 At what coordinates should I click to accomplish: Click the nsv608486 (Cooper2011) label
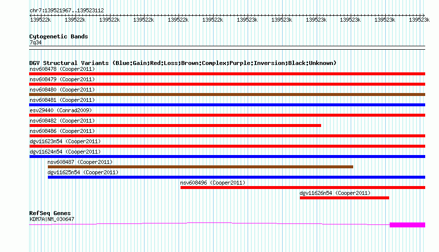click(x=62, y=131)
